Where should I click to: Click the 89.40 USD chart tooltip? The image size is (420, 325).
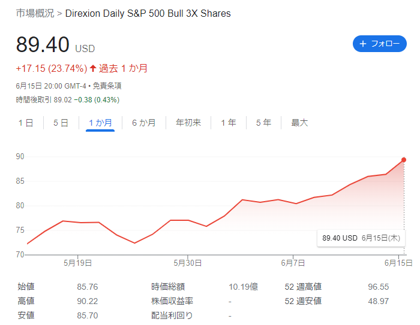(x=361, y=238)
